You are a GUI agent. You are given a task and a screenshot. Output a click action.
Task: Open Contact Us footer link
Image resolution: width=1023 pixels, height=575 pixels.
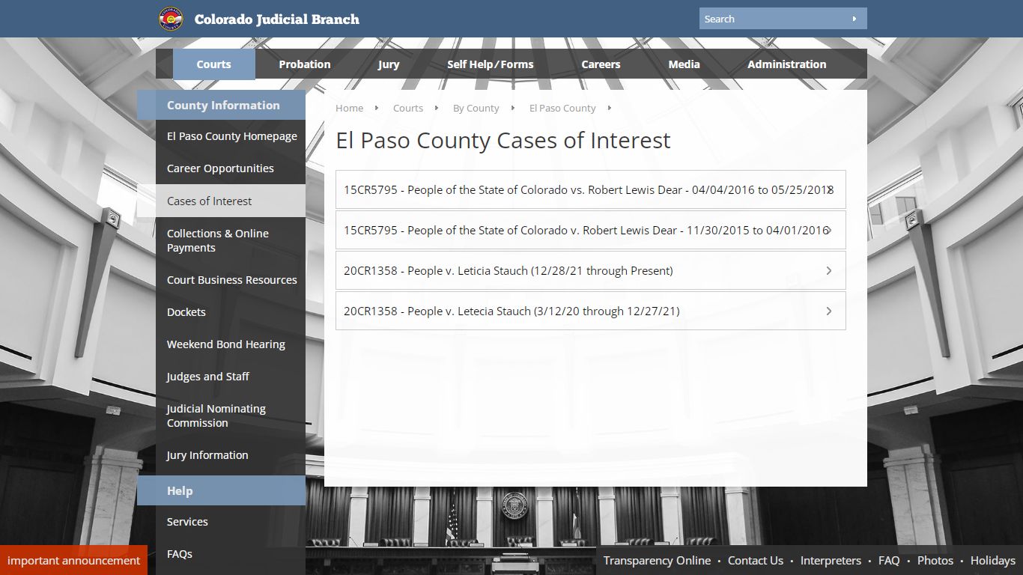(756, 560)
